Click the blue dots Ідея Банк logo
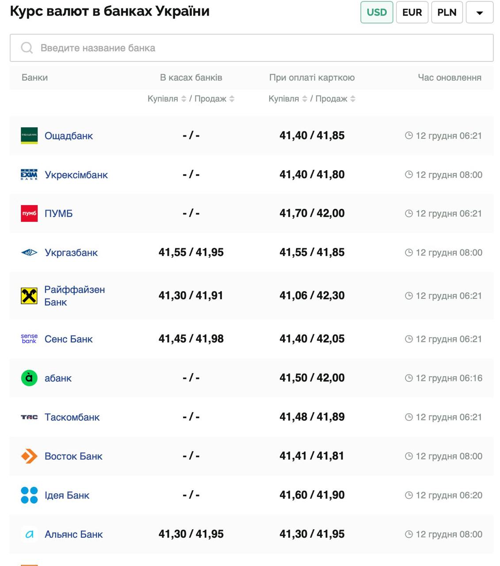500x566 pixels. pyautogui.click(x=29, y=495)
